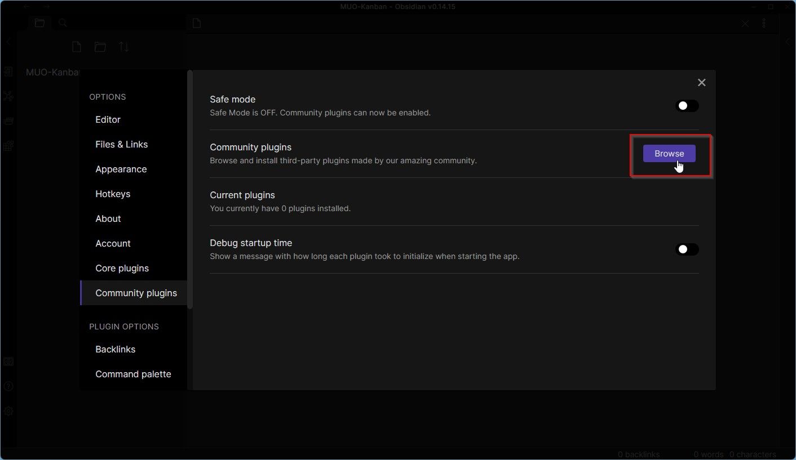Create a new folder in the file explorer
Screen dimensions: 796x460
click(100, 47)
